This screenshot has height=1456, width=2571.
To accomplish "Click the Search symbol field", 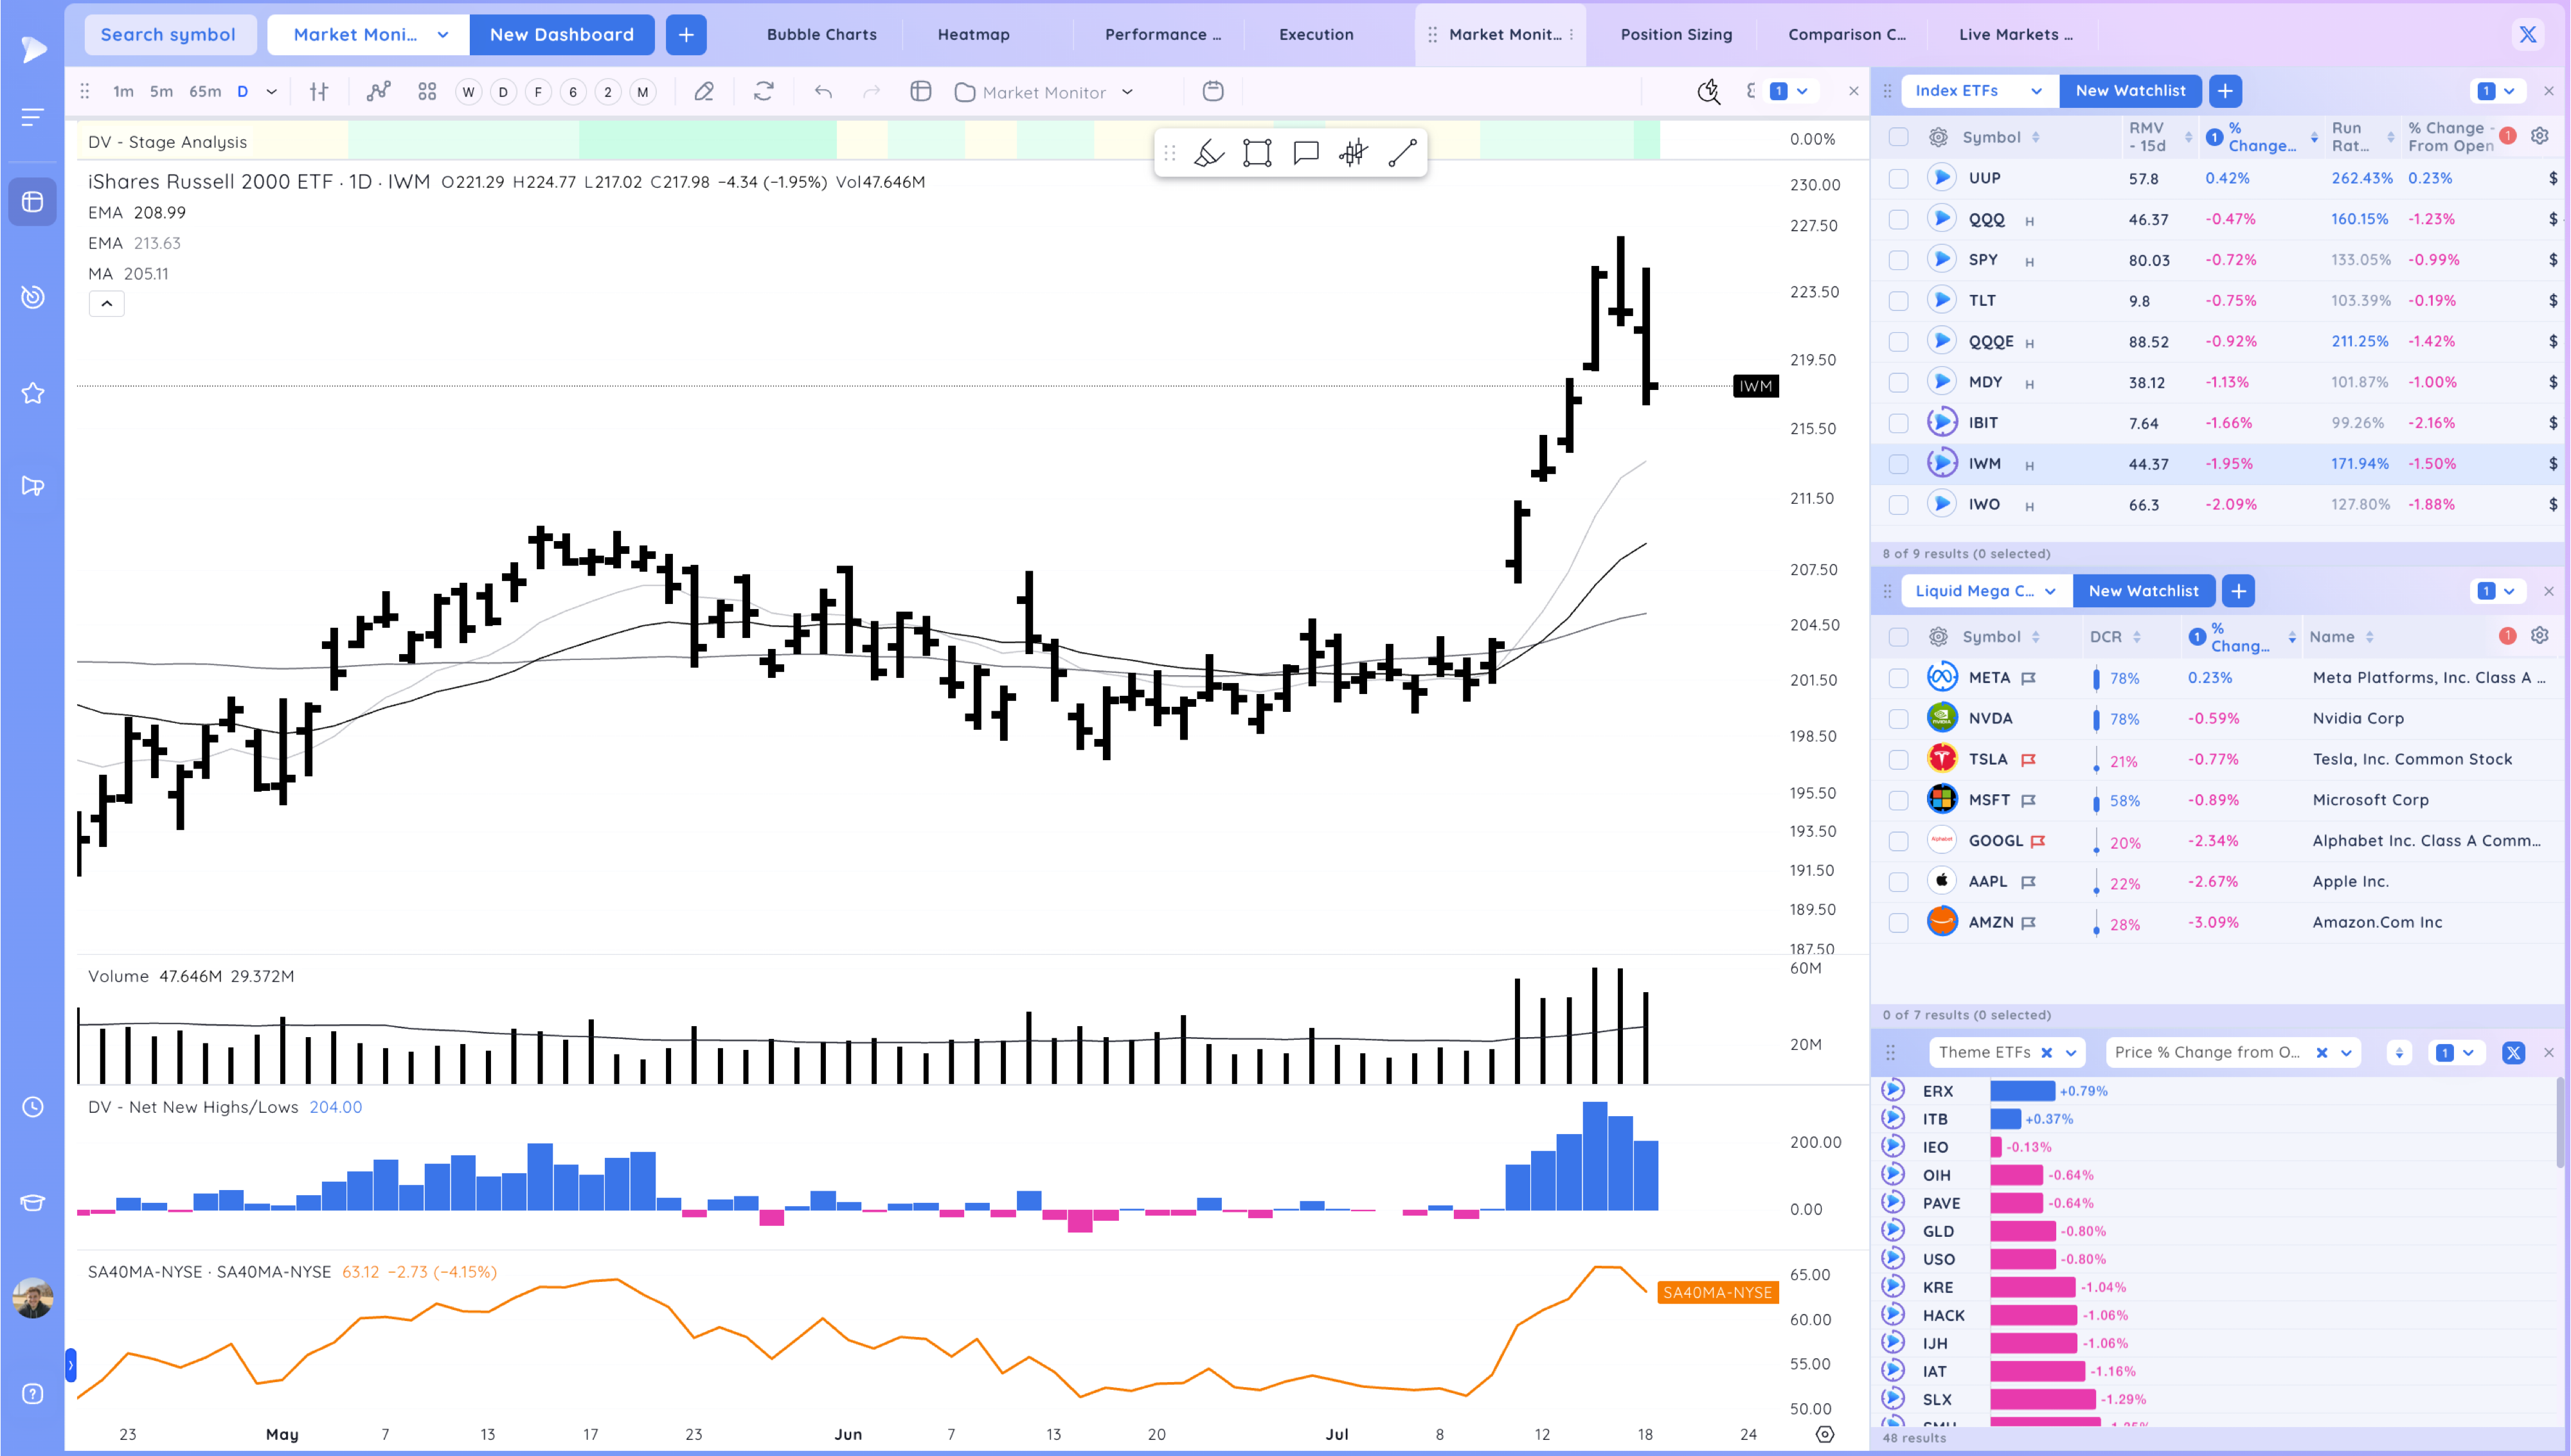I will click(x=168, y=34).
